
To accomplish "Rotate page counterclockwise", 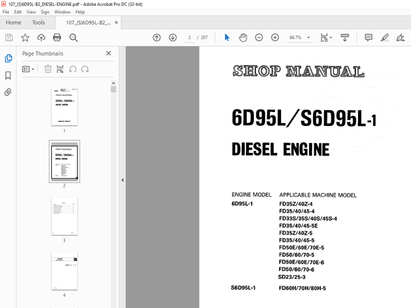I will pos(73,69).
